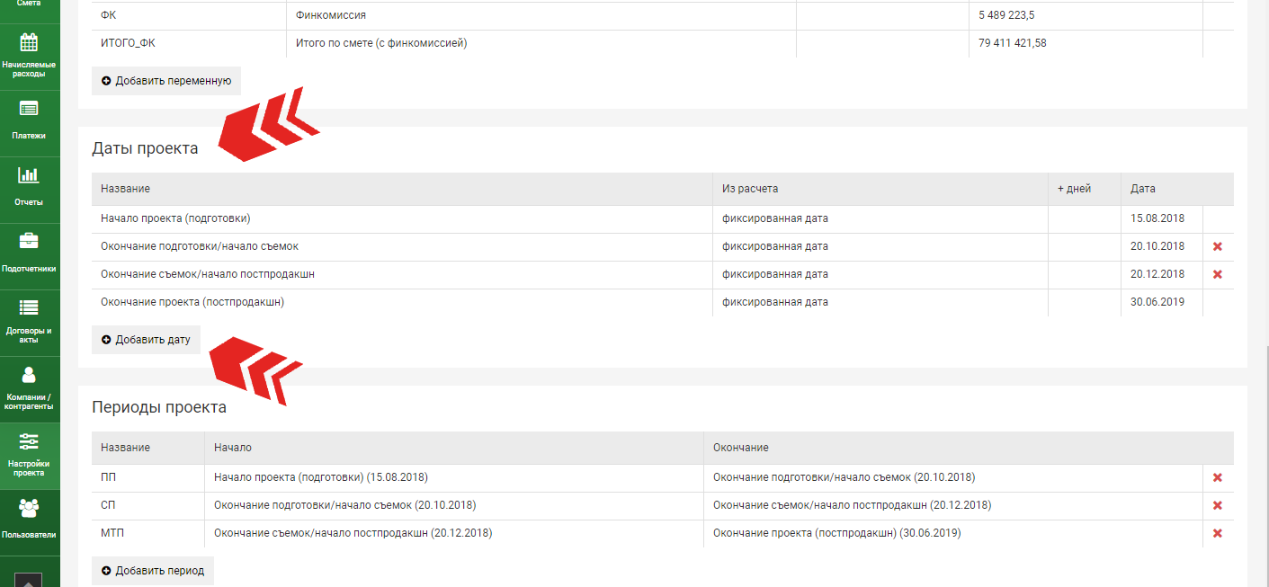
Task: Click the Добавить переменную button
Action: (165, 81)
